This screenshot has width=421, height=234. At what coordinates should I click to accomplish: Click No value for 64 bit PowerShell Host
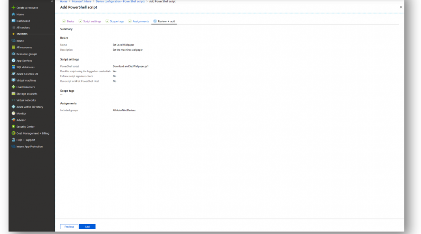point(114,81)
